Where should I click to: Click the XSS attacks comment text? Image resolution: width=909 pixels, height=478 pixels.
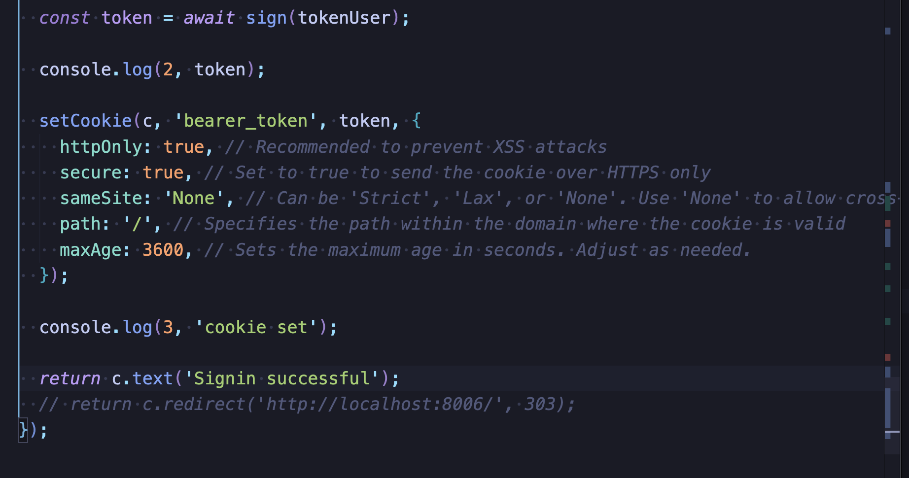pyautogui.click(x=550, y=147)
